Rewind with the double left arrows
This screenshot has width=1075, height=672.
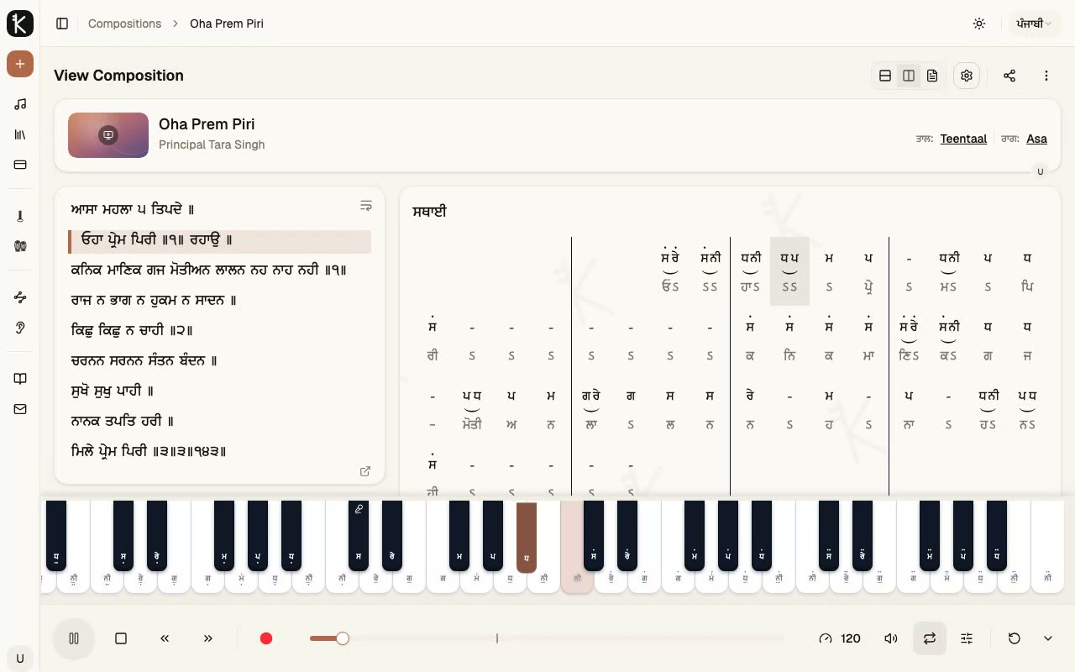pos(165,638)
